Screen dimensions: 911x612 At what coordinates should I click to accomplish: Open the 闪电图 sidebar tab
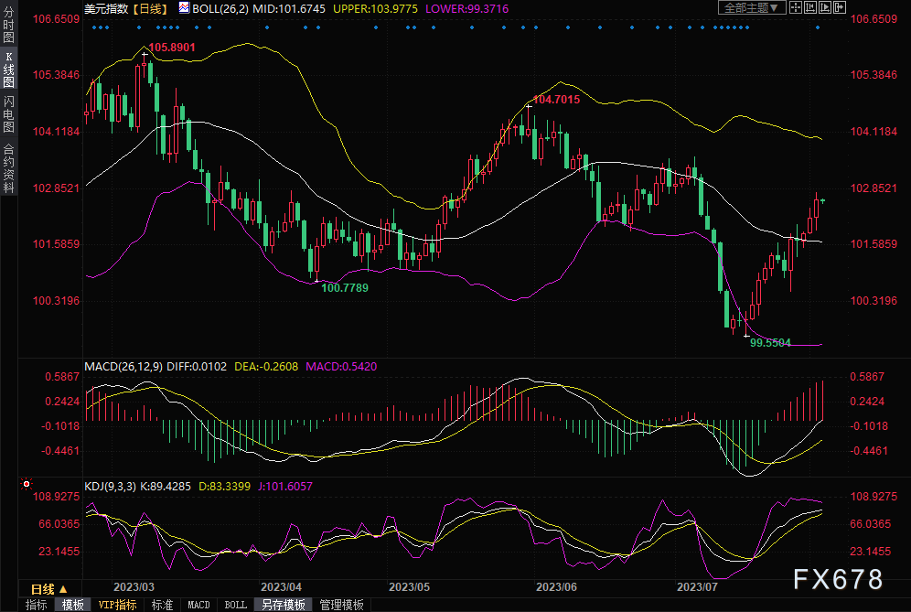pos(8,113)
